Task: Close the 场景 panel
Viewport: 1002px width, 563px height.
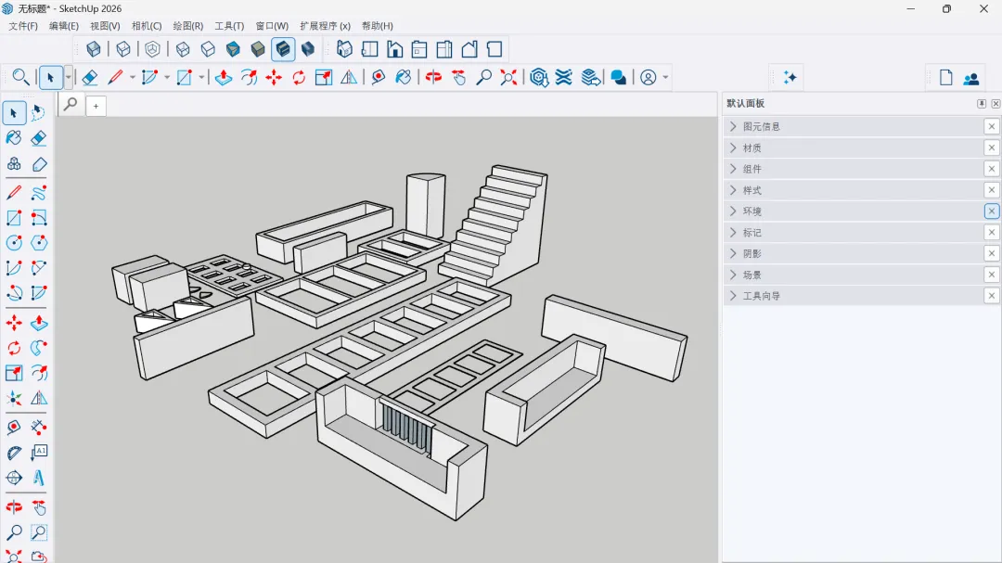Action: (991, 275)
